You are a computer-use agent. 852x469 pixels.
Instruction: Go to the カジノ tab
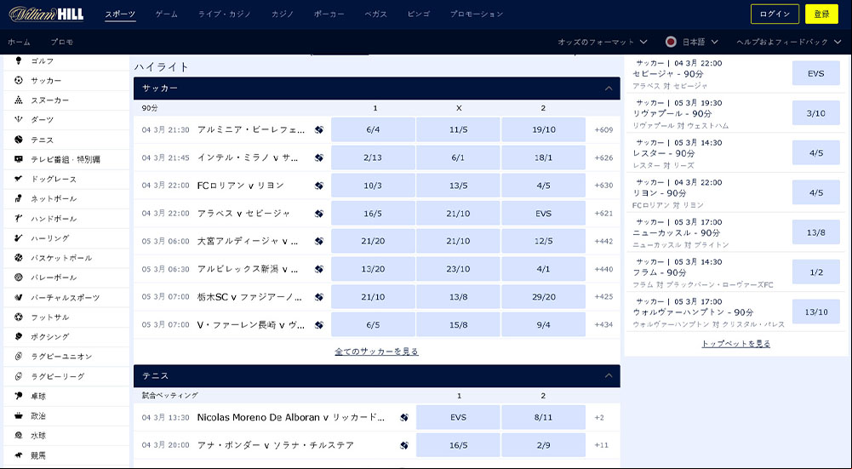[283, 14]
